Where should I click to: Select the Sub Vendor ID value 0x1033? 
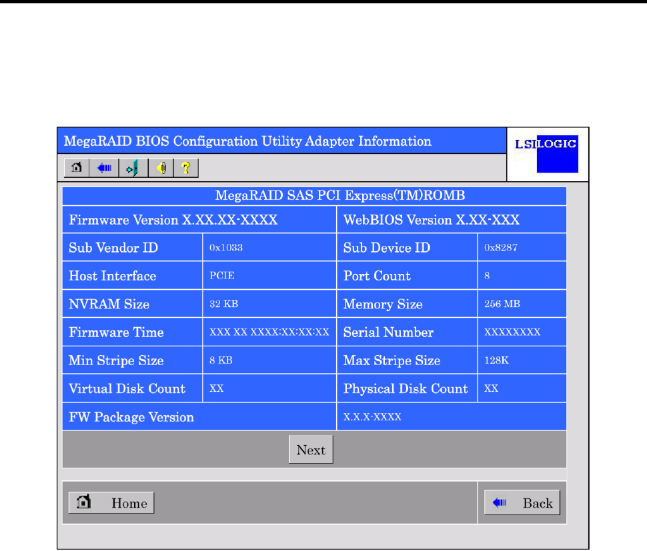(x=226, y=248)
